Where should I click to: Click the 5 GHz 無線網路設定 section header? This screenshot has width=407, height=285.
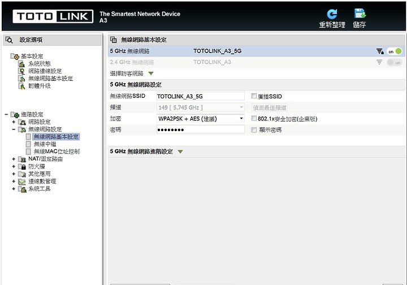click(x=257, y=85)
